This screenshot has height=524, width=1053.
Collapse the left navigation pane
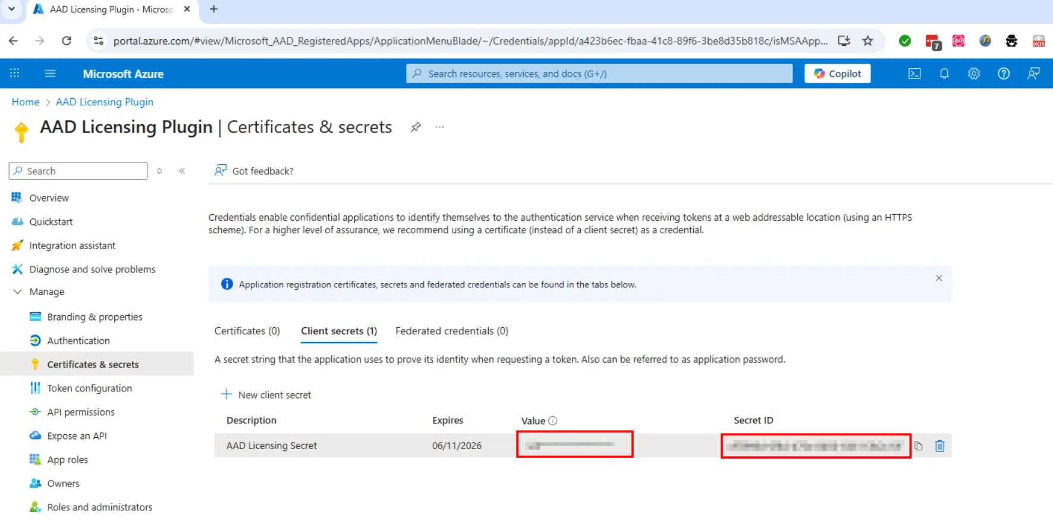click(x=182, y=171)
